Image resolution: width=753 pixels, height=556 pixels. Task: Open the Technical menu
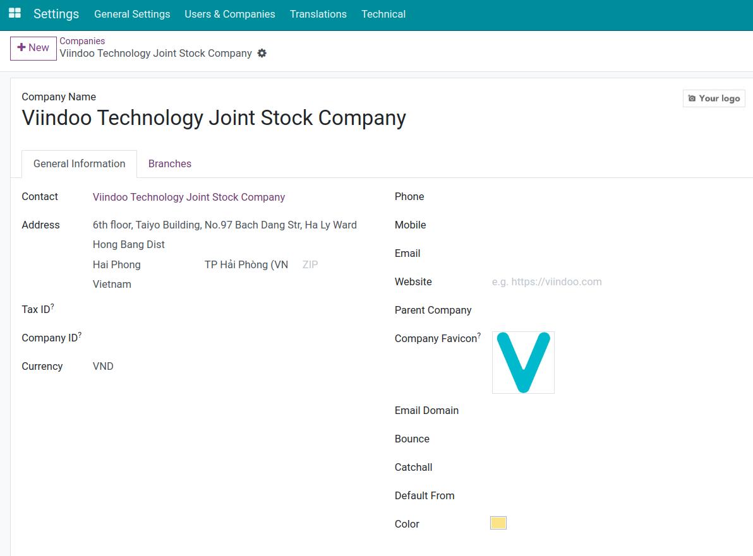click(383, 15)
